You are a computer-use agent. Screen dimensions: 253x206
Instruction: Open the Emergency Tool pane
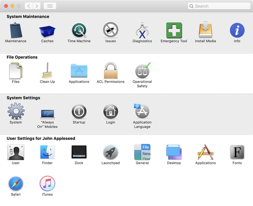click(x=174, y=31)
